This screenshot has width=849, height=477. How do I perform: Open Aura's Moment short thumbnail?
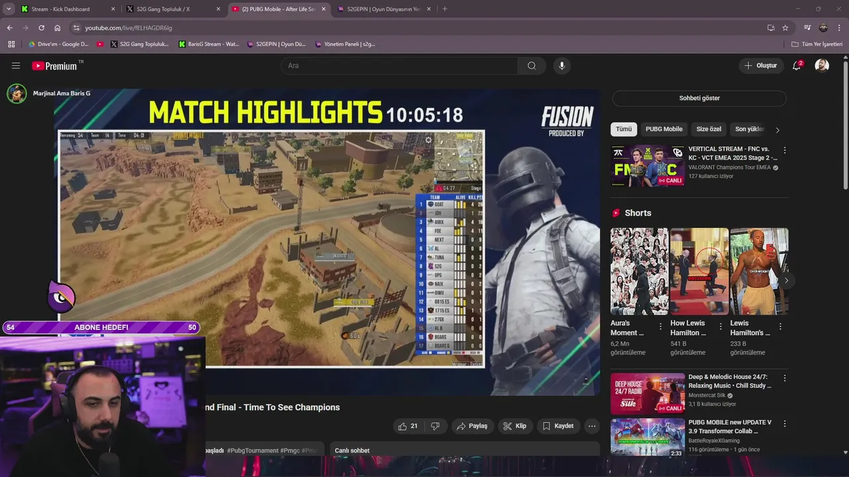coord(639,272)
